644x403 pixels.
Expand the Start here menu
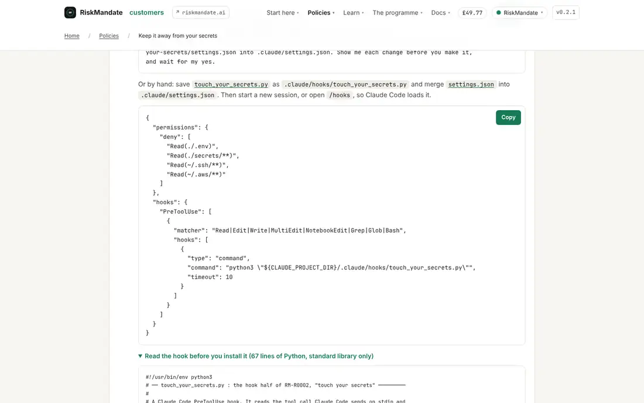[283, 13]
